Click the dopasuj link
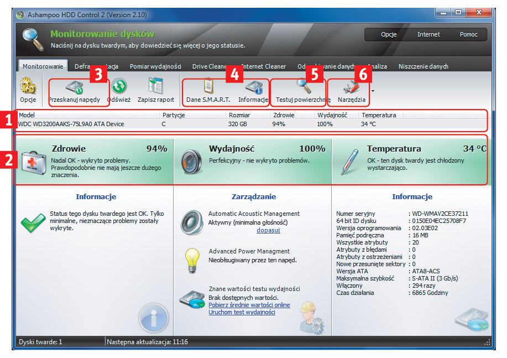Viewport: 507px width, 358px height. pyautogui.click(x=268, y=230)
